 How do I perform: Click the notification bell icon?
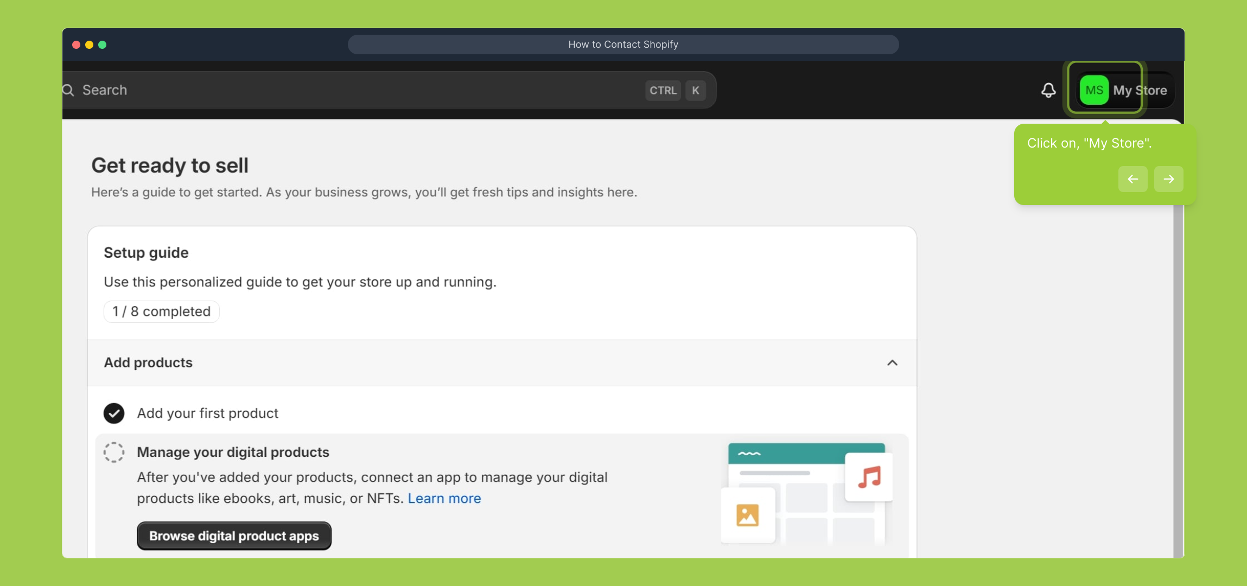click(1048, 90)
